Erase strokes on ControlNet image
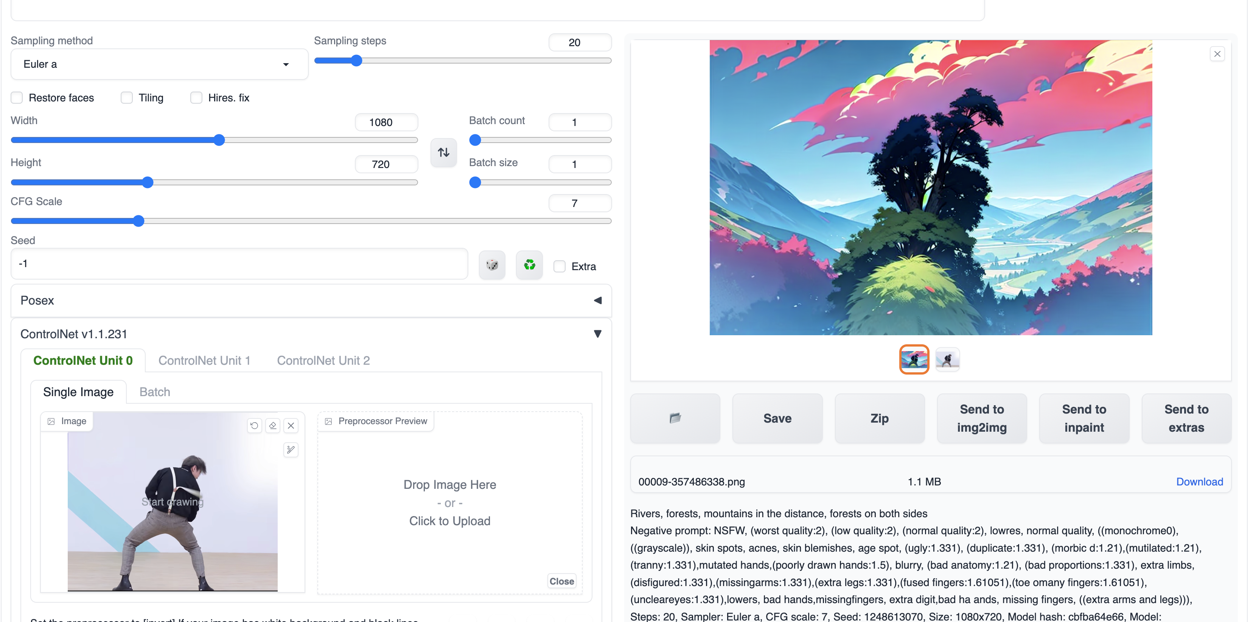 click(272, 426)
